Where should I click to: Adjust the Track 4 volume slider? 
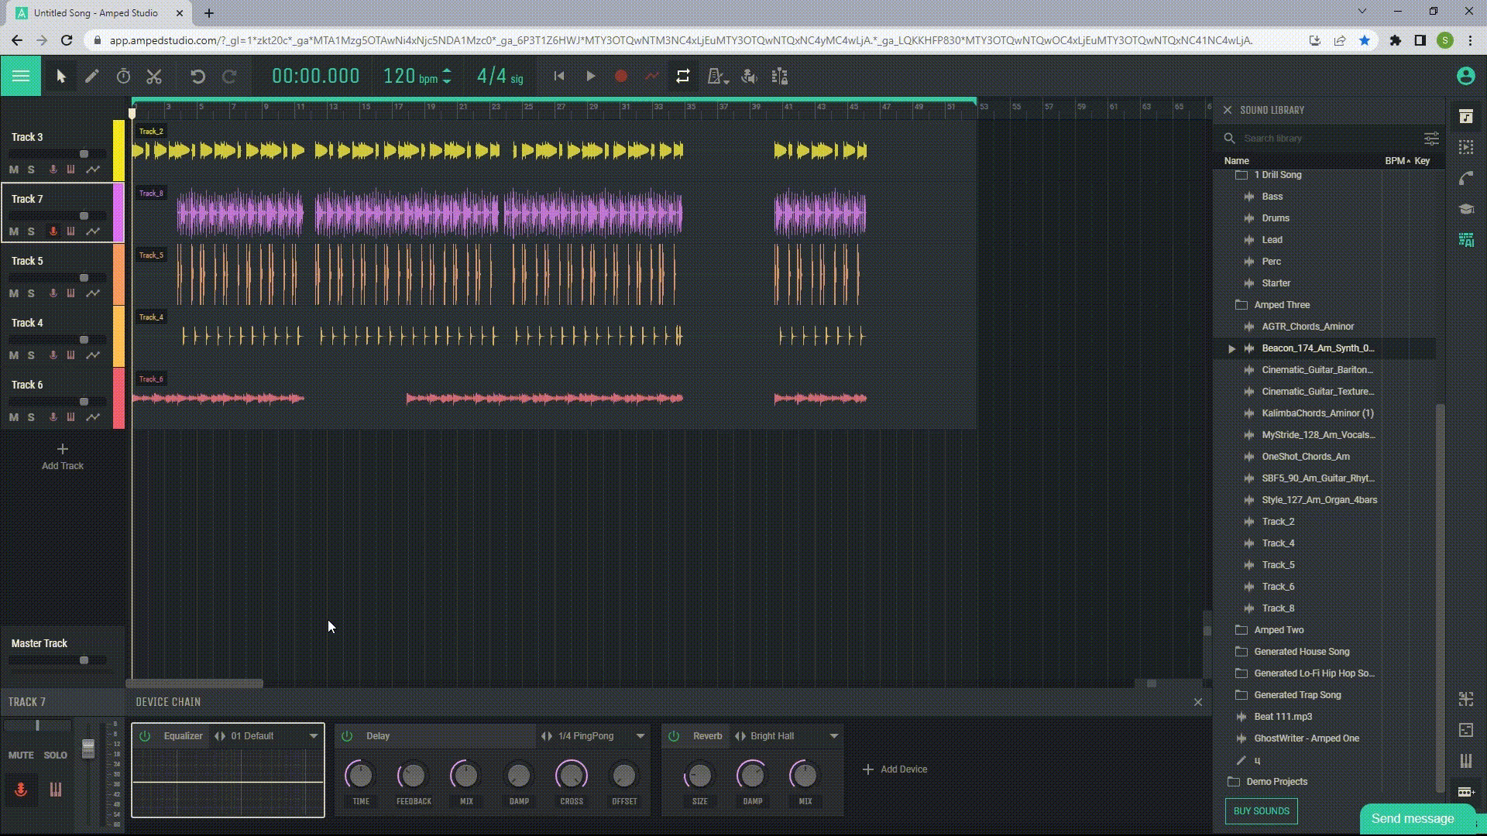pos(83,339)
